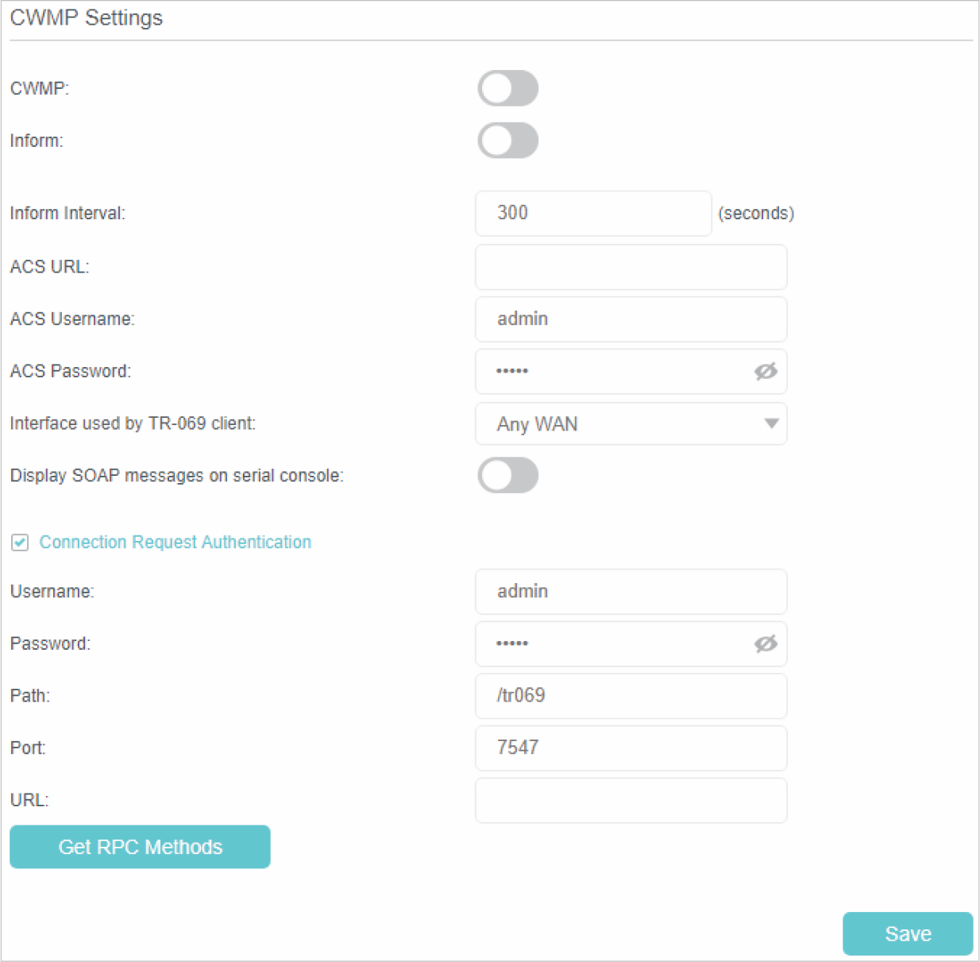
Task: Focus the empty URL field above Get RPC Methods
Action: click(631, 801)
